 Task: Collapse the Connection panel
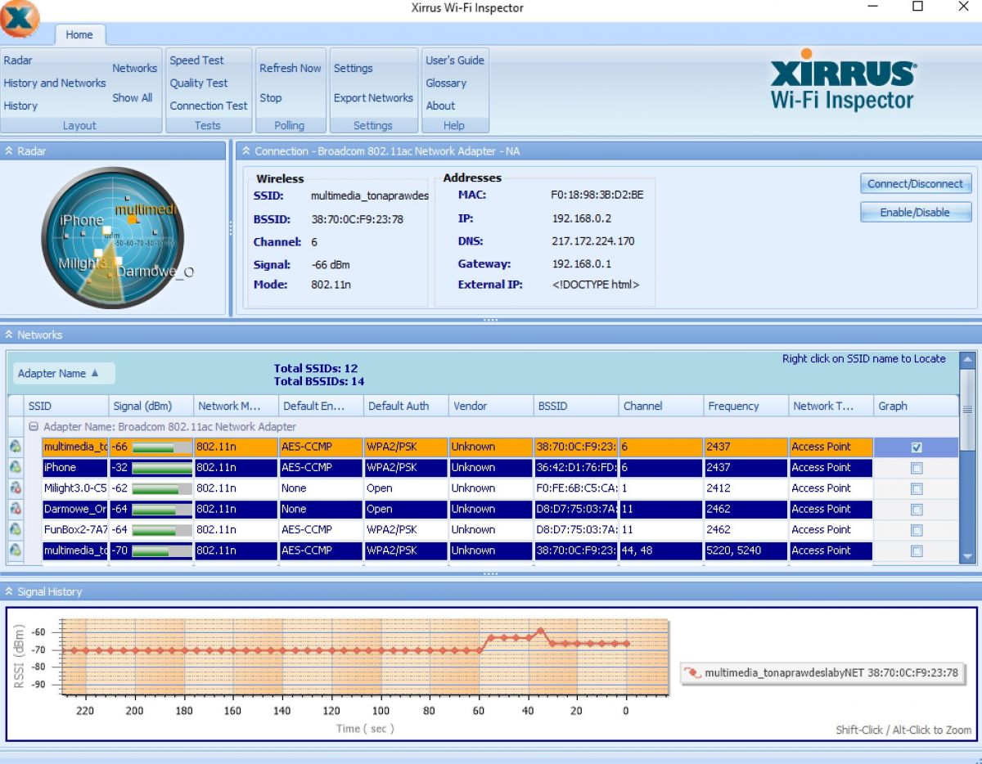tap(245, 151)
